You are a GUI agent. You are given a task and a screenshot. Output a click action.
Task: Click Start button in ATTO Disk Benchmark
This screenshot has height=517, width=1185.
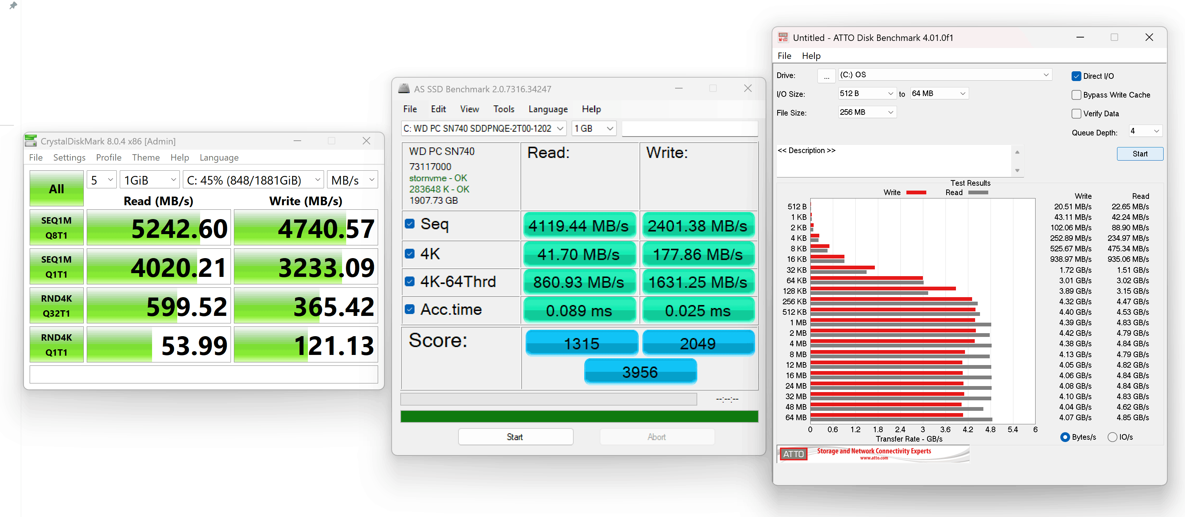click(x=1140, y=153)
